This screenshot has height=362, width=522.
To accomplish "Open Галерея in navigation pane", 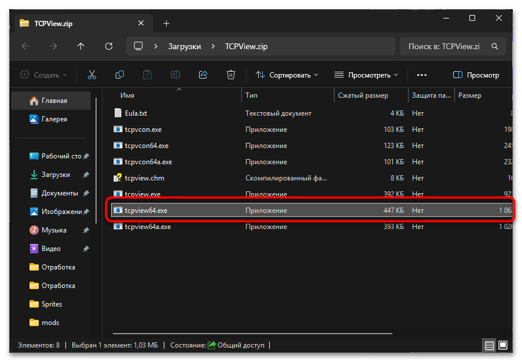I will (x=51, y=119).
